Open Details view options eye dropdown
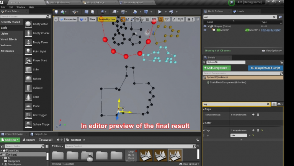Image resolution: width=294 pixels, height=166 pixels. [x=280, y=104]
